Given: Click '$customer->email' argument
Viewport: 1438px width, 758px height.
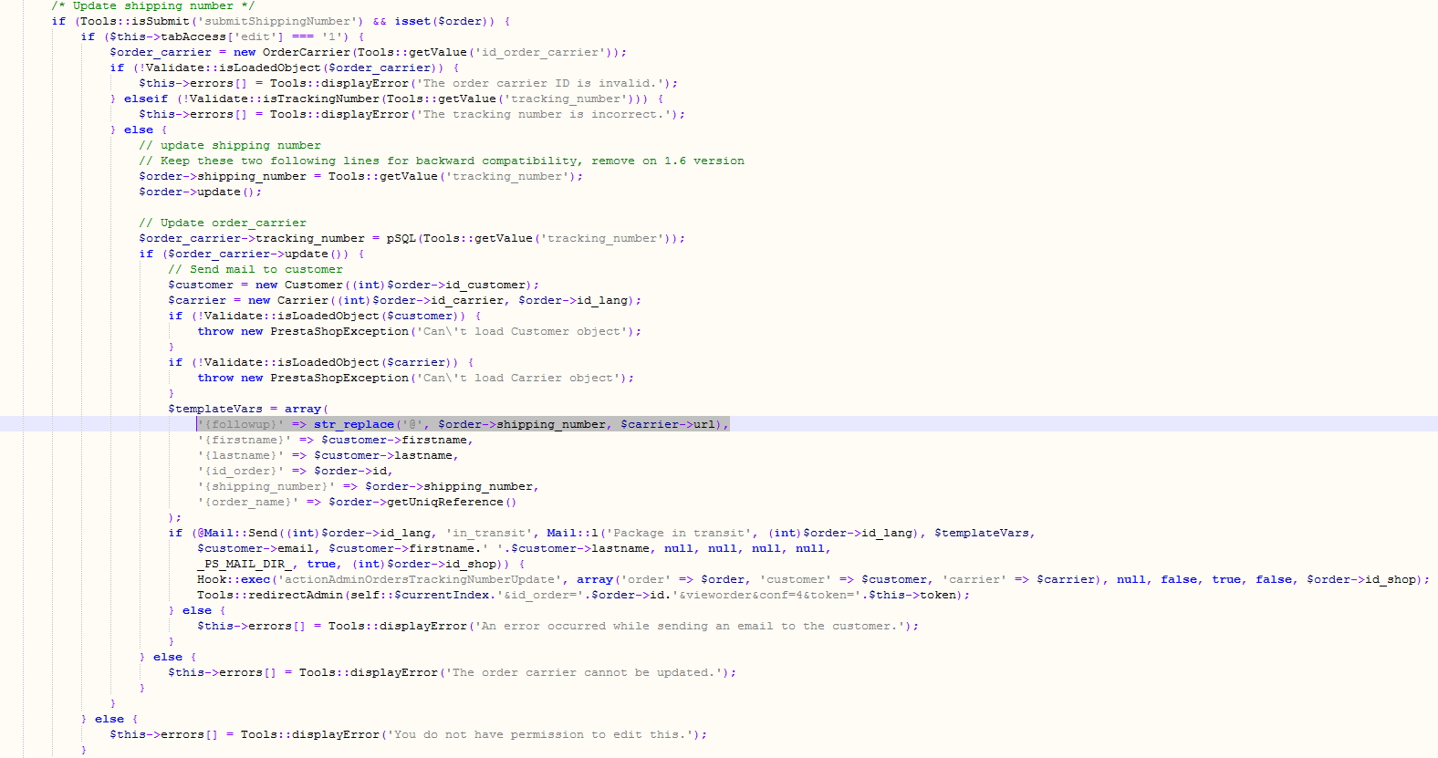Looking at the screenshot, I should click(x=255, y=548).
